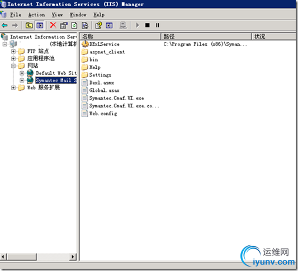Open the Action menu
298x271 pixels.
pos(36,15)
